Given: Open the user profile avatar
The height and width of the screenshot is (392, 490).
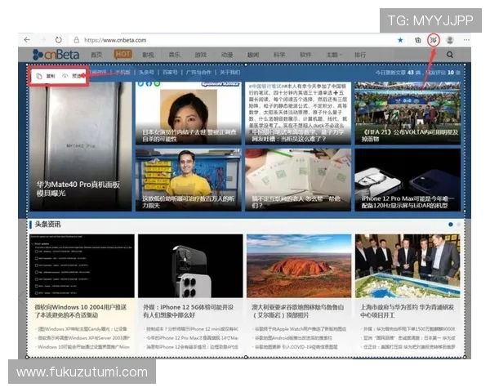Looking at the screenshot, I should 450,40.
